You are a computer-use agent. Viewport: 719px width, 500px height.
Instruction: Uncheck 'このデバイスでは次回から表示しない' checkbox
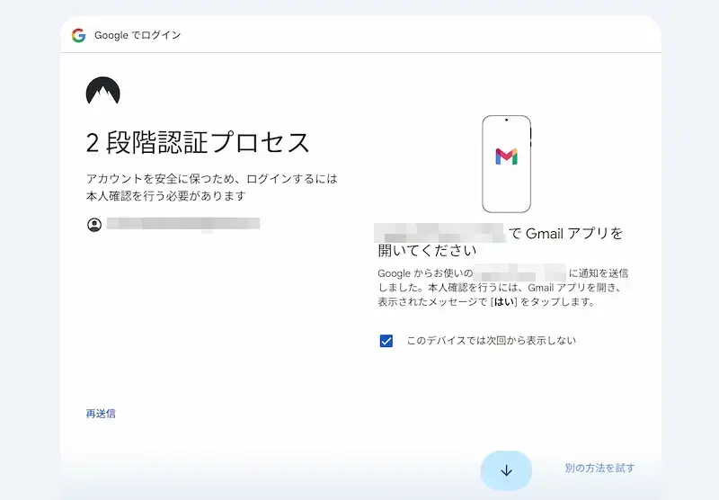pyautogui.click(x=386, y=341)
